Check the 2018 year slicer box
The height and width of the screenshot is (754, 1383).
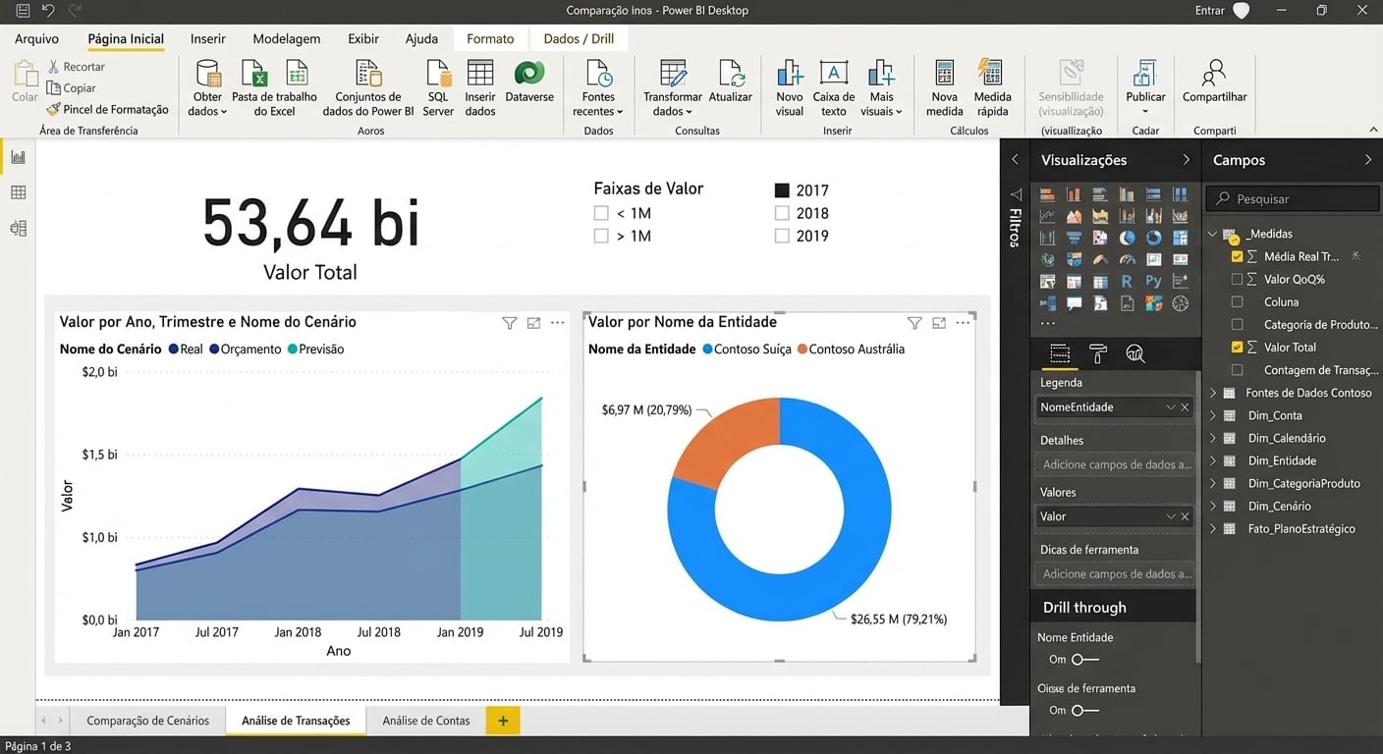[782, 213]
